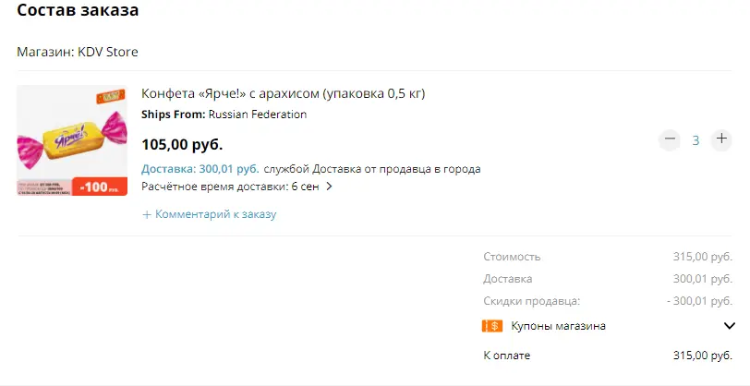This screenshot has width=750, height=386.
Task: Open Расчётное время доставки details
Action: point(230,187)
